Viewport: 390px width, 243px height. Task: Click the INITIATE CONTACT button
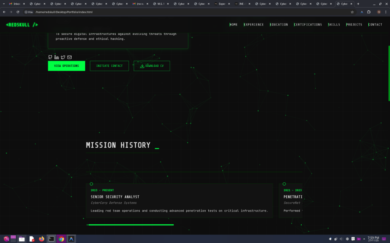click(109, 66)
